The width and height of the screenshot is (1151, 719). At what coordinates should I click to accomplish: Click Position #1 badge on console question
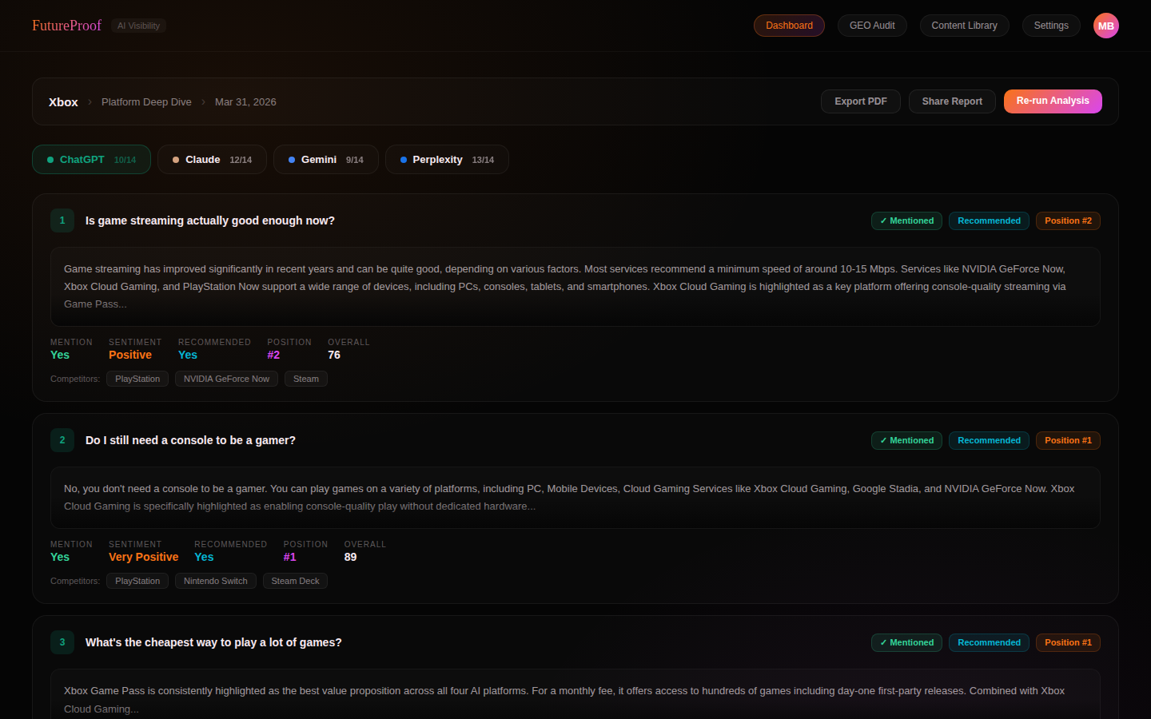(x=1068, y=440)
